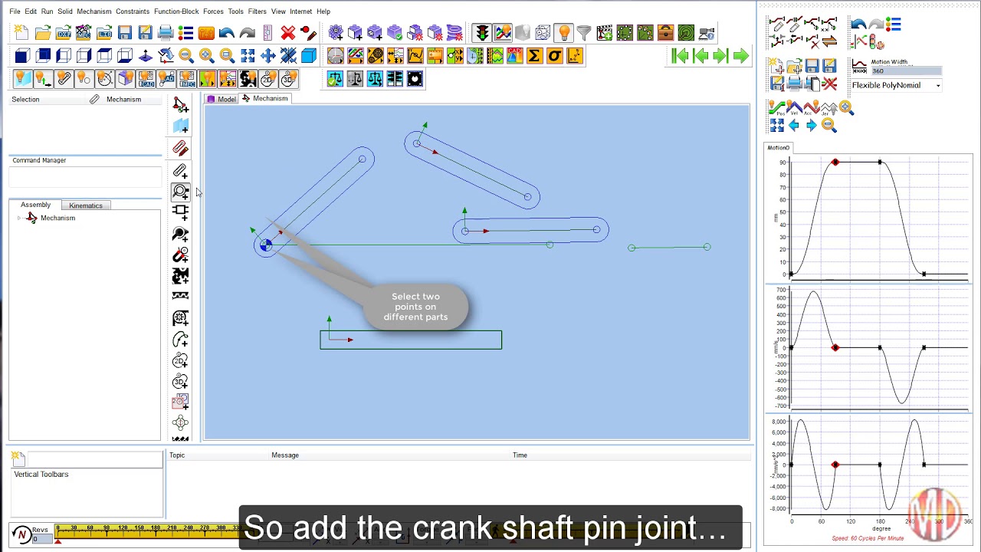Click the motion toolbar blue redo-left arrow

(858, 25)
